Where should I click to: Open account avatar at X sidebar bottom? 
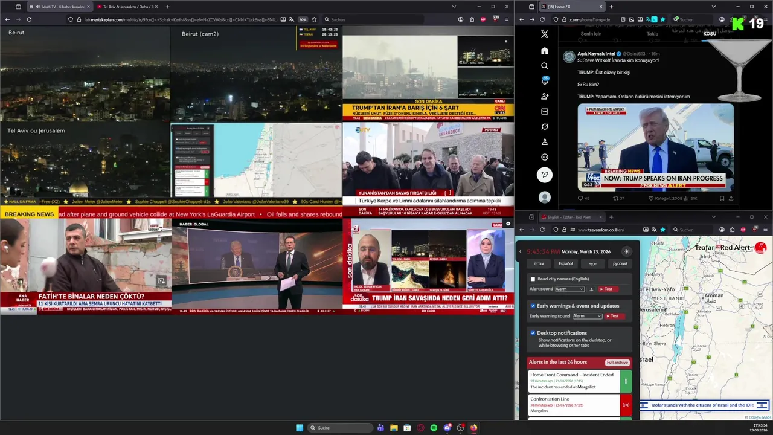tap(544, 197)
